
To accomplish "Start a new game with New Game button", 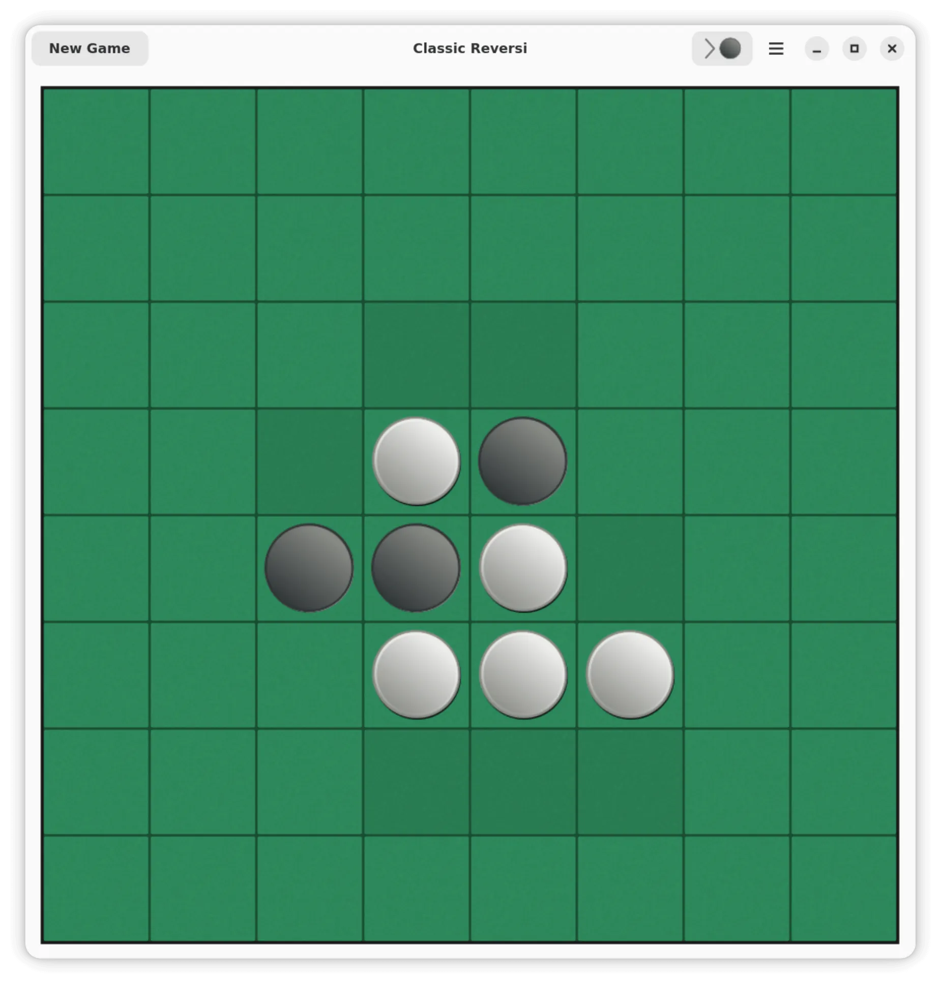I will 90,48.
